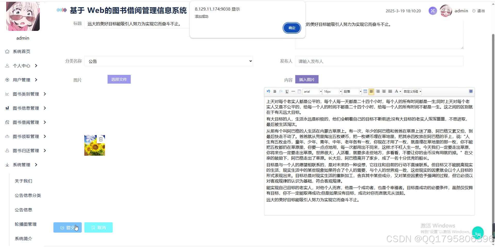Screen dimensions: 495x247
Task: Select the left-align icon in the editor
Action: [x=371, y=92]
